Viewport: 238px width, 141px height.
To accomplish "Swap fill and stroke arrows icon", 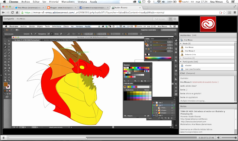I will coord(9,83).
